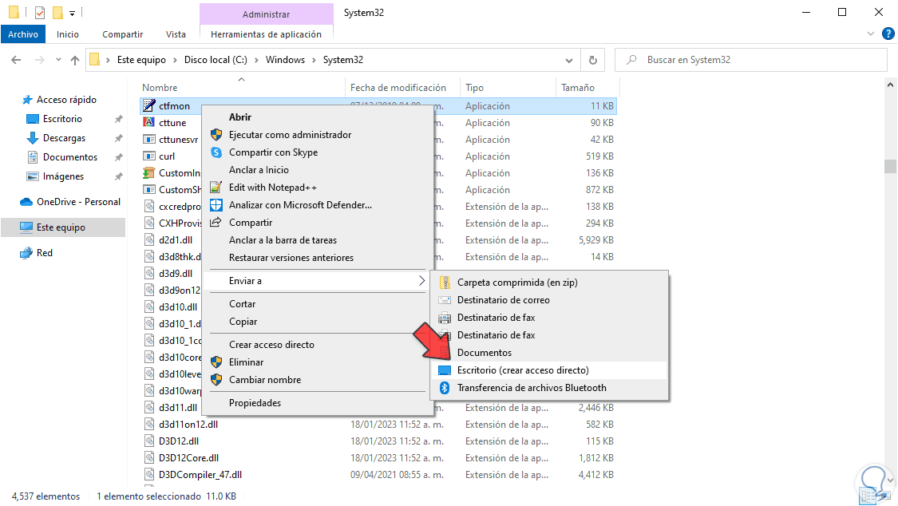The width and height of the screenshot is (898, 506).
Task: Click the shield icon beside Ejecutar como administrador
Action: click(x=216, y=135)
